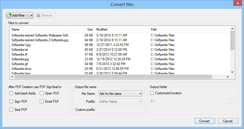Screen dimensions: 244x129
Task: Click the vertical scrollbar down arrow
Action: tap(232, 72)
